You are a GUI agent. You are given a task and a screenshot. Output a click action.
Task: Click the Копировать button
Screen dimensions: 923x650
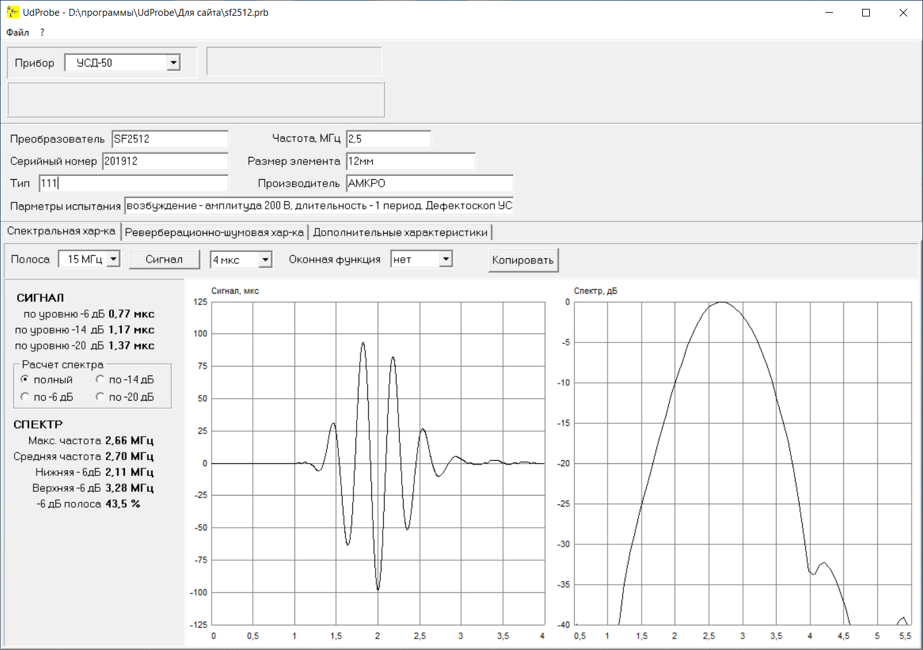click(523, 260)
